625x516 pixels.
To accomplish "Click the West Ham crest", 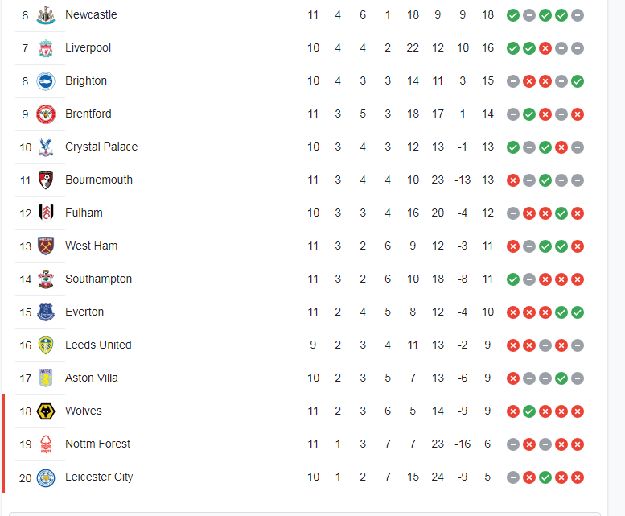I will 46,246.
